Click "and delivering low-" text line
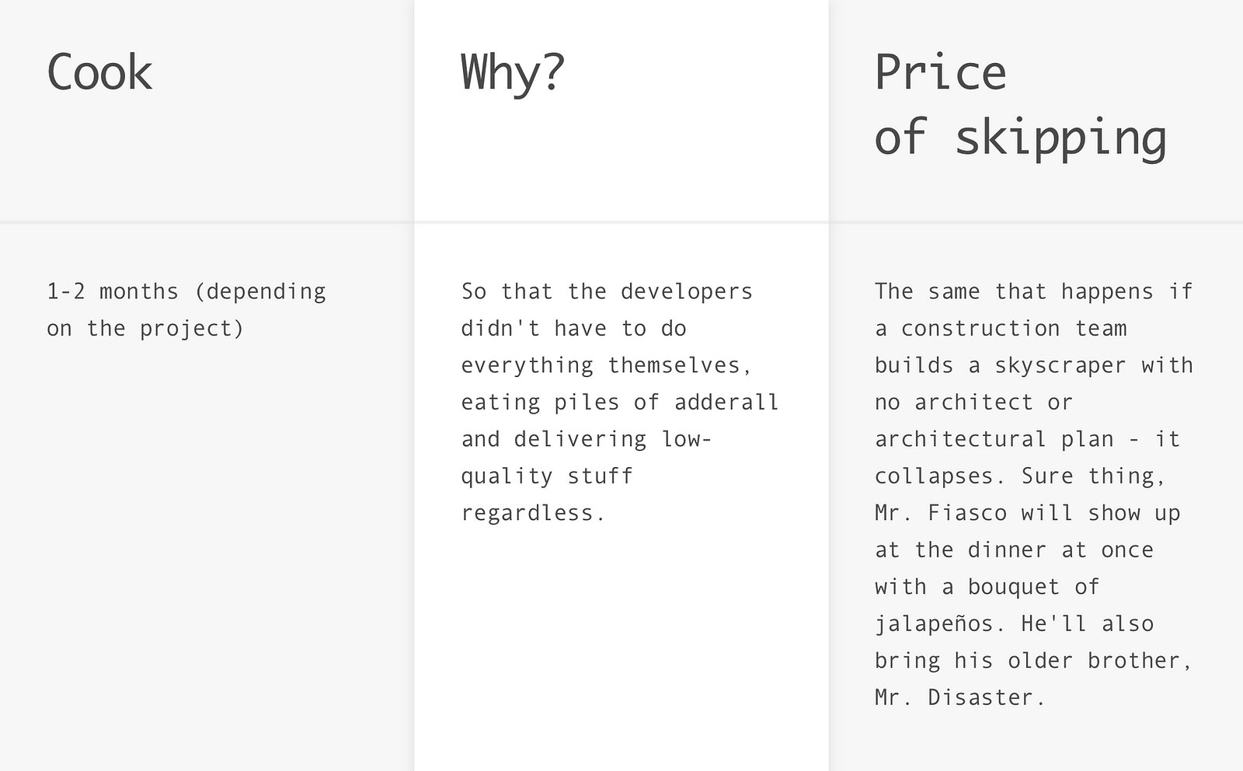Image resolution: width=1243 pixels, height=771 pixels. 587,439
